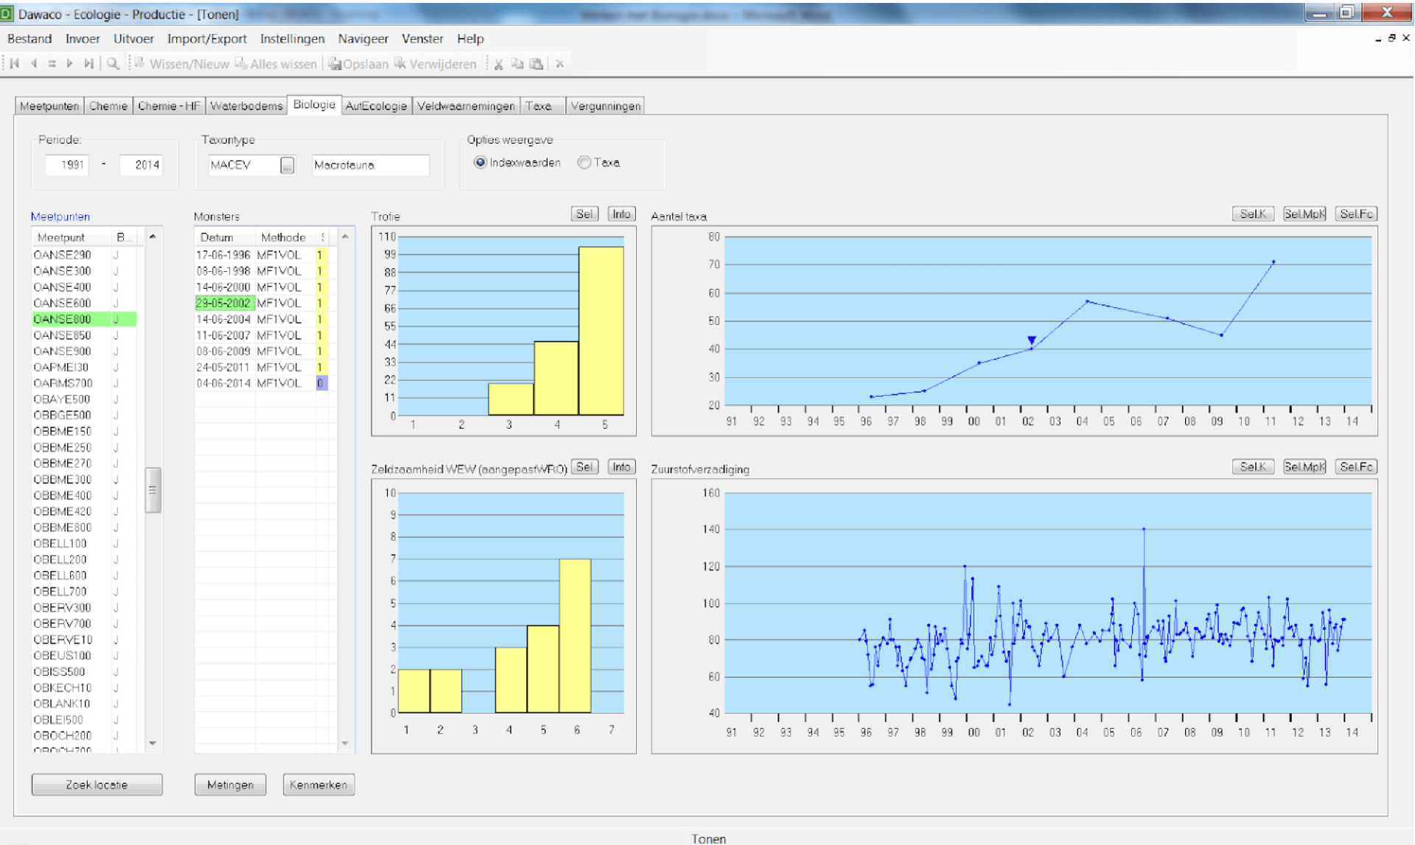Click Wissen/Nieuw toolbar button
This screenshot has width=1415, height=845.
181,64
